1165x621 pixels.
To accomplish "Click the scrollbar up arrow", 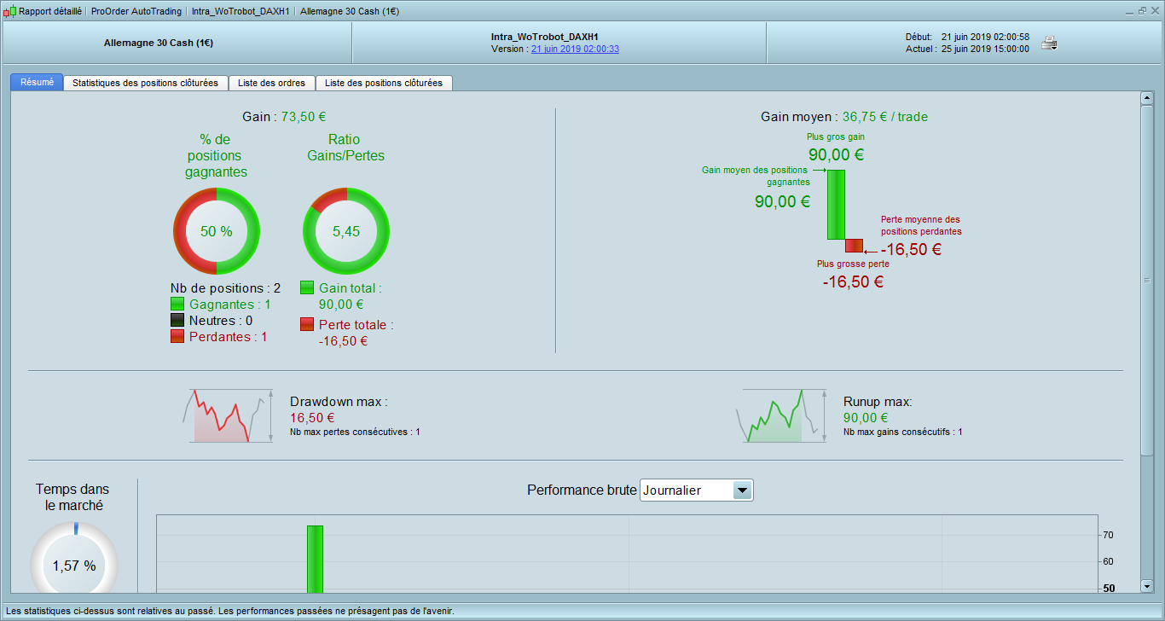I will tap(1147, 98).
